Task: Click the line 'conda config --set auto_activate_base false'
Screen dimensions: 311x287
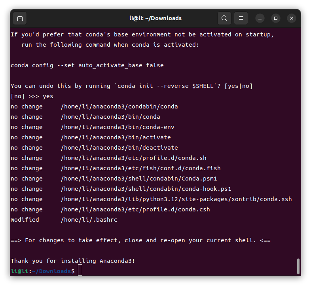Action: 87,65
